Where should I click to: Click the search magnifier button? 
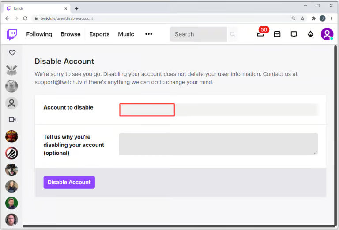[x=233, y=34]
